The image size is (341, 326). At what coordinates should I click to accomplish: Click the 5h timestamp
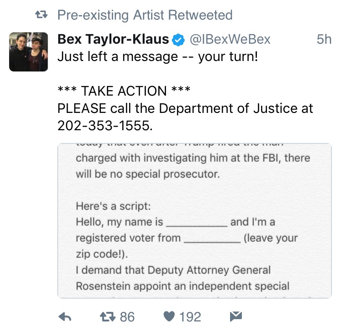[324, 40]
